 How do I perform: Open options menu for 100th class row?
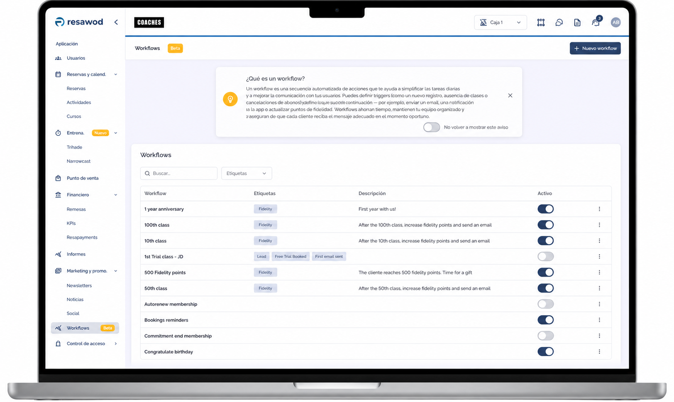599,225
